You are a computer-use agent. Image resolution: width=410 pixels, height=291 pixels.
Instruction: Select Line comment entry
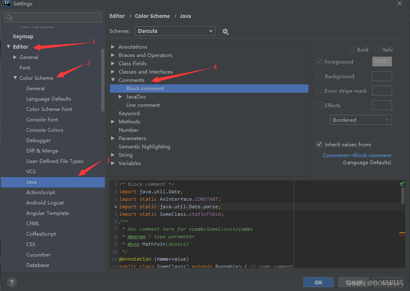143,105
